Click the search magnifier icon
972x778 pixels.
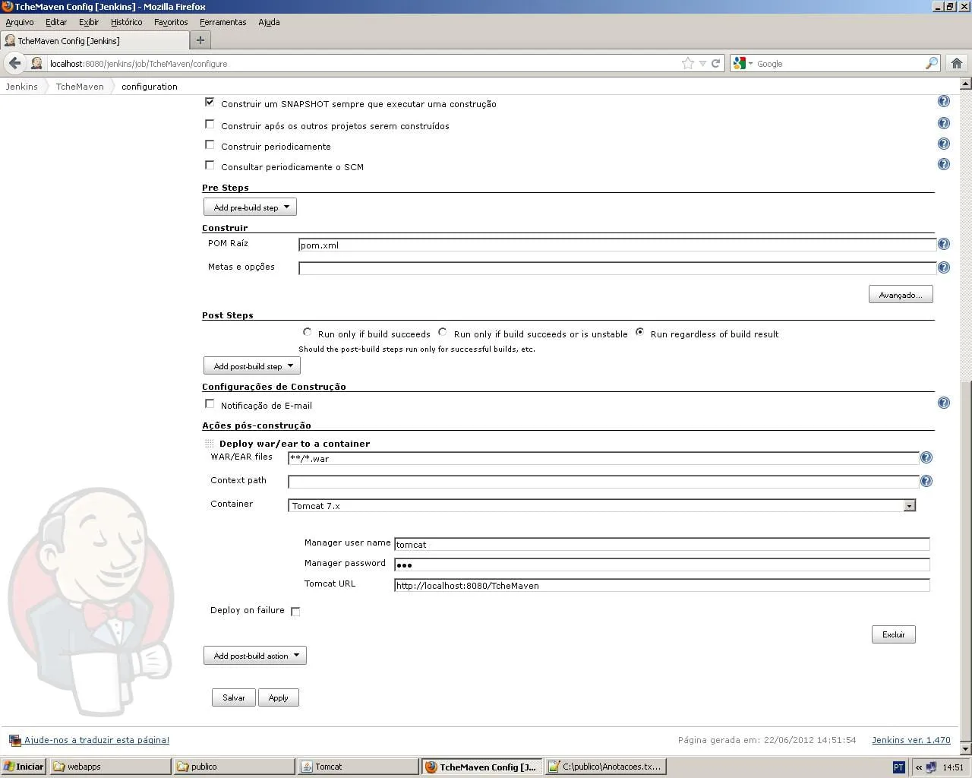[932, 64]
